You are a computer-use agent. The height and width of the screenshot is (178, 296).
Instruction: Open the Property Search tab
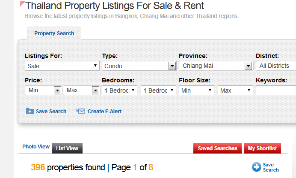pyautogui.click(x=54, y=33)
